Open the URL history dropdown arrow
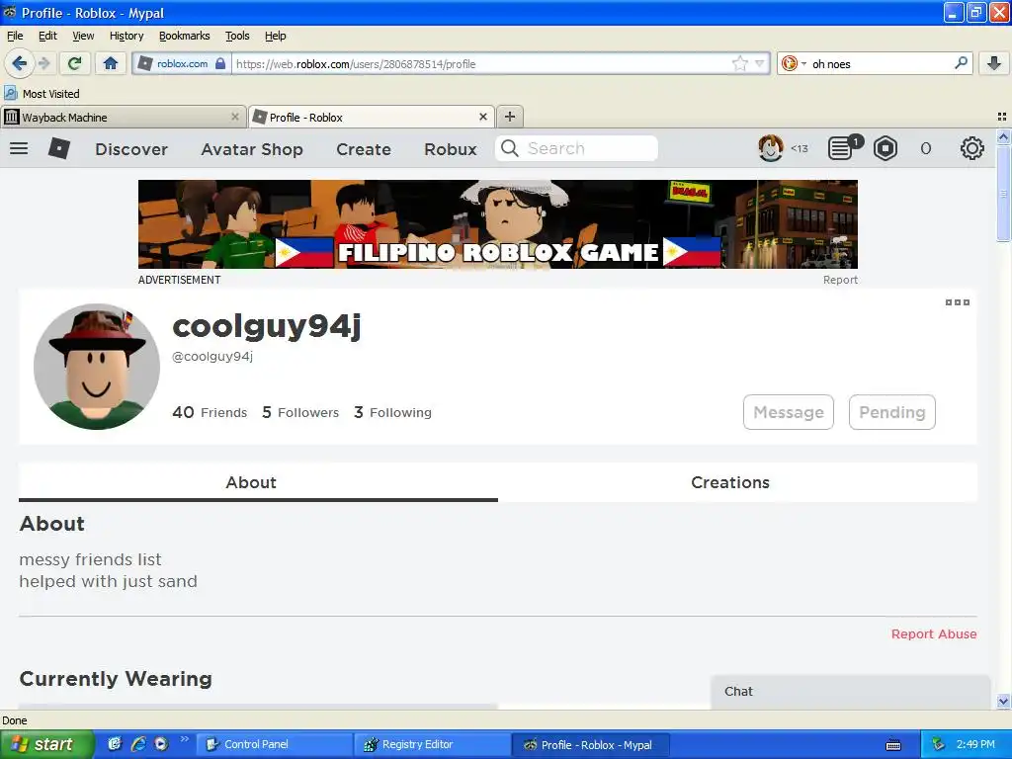 tap(760, 63)
